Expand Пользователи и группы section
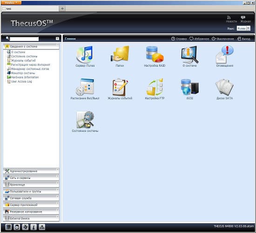 [x=31, y=192]
